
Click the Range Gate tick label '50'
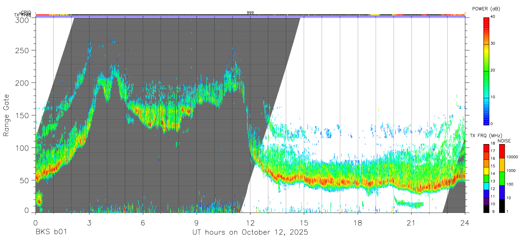[x=25, y=180]
